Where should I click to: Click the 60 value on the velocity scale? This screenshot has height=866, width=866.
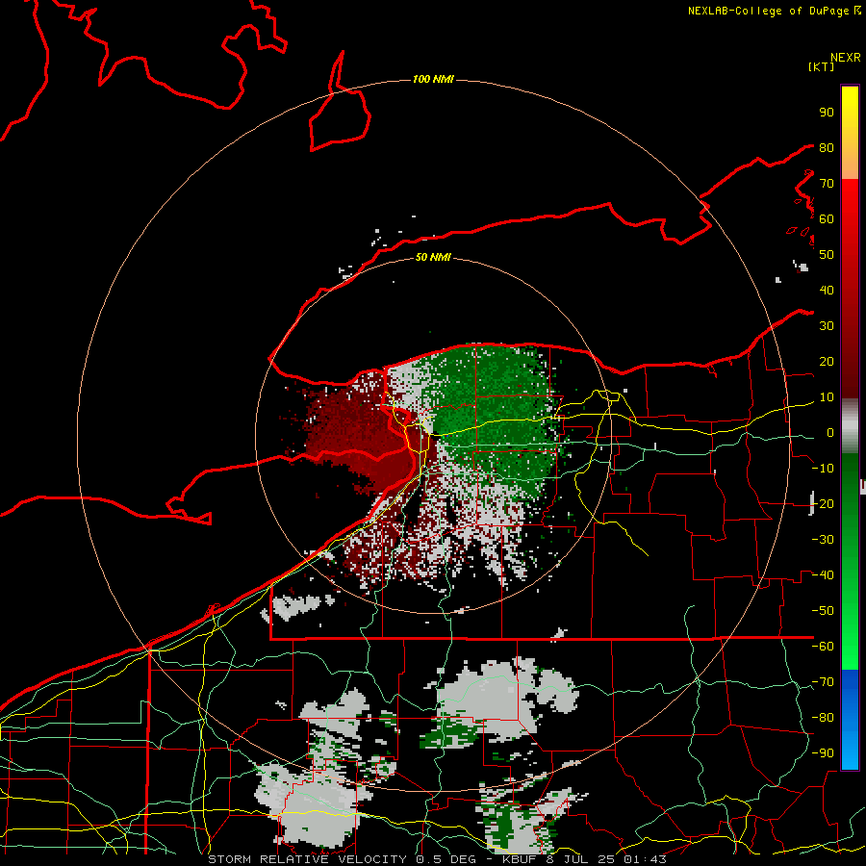827,218
